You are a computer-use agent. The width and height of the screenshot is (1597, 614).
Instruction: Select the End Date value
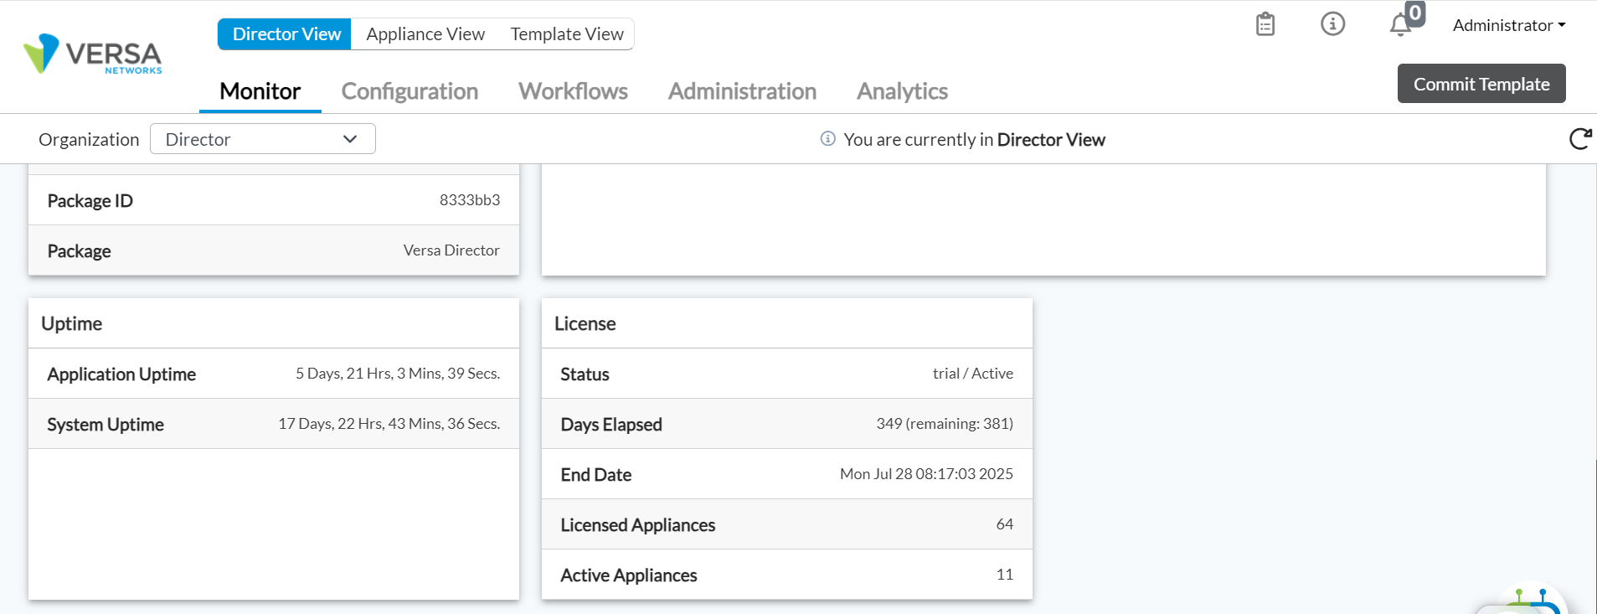point(926,474)
